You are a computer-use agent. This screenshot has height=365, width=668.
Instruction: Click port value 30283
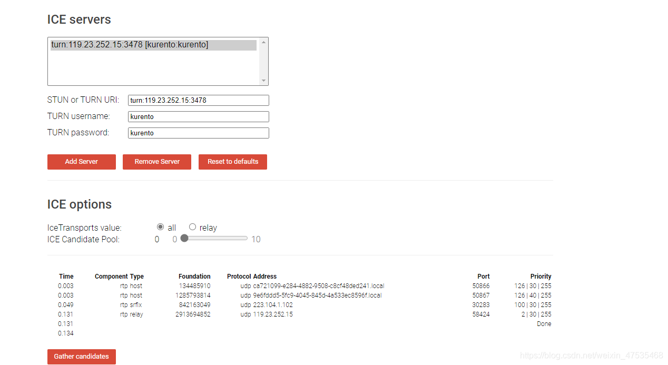click(481, 305)
